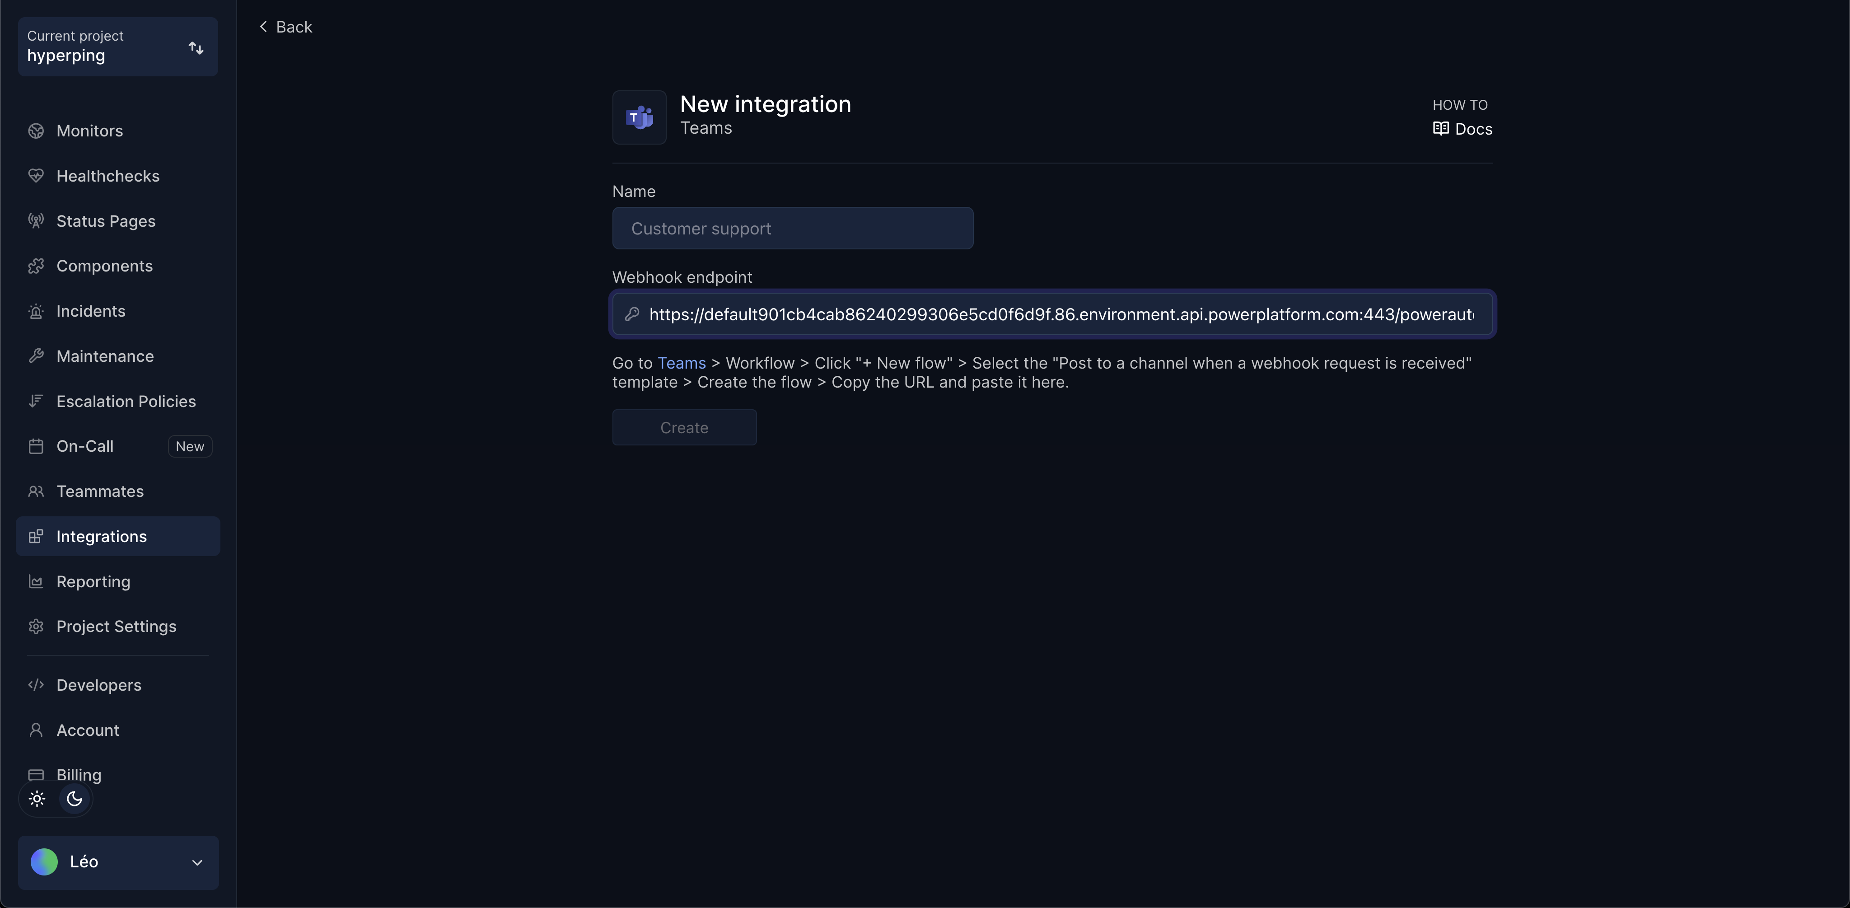Switch to dark theme moon toggle

[75, 799]
